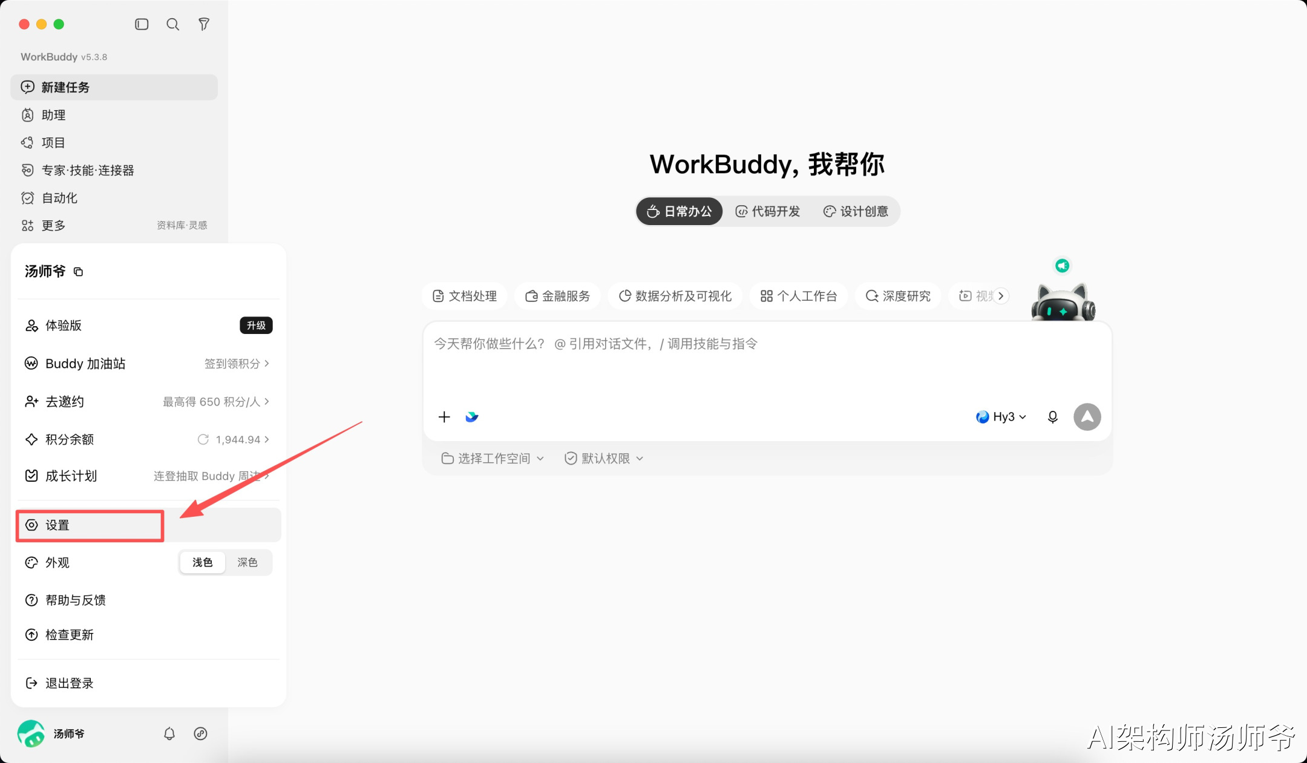Viewport: 1307px width, 763px height.
Task: Switch to the 代码开发 tab
Action: coord(768,211)
